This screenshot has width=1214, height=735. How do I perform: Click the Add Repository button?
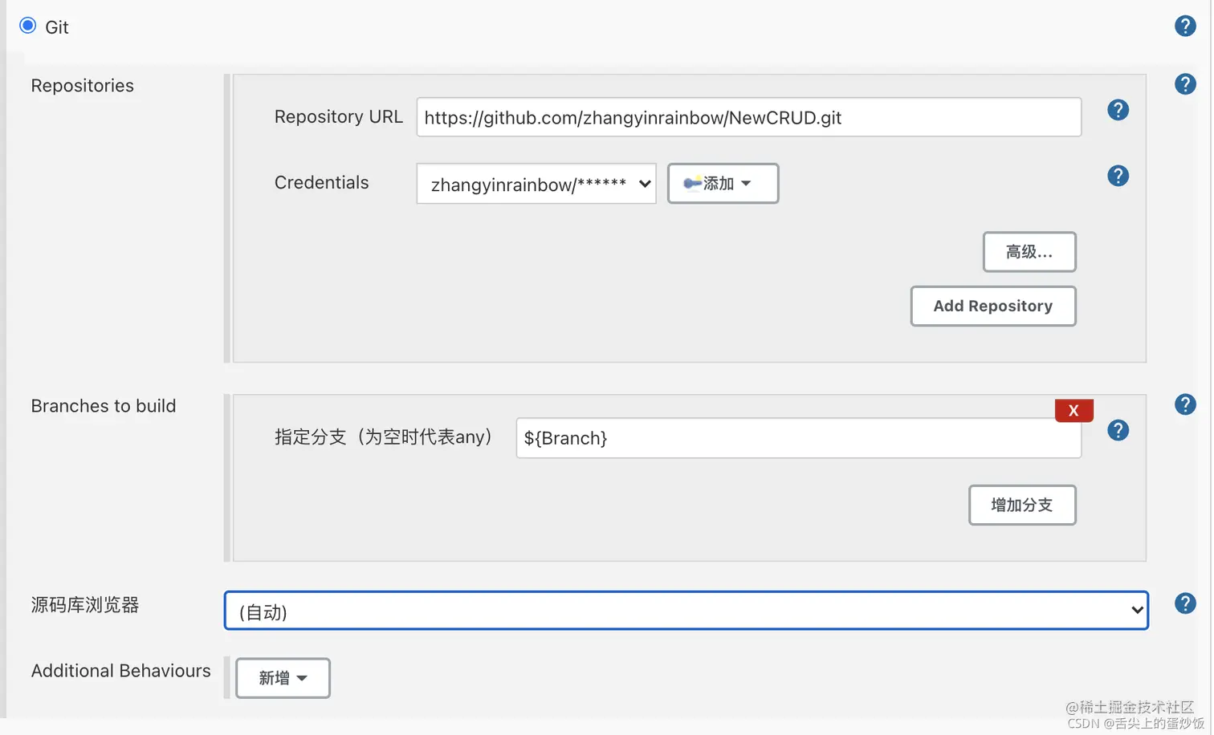click(993, 306)
